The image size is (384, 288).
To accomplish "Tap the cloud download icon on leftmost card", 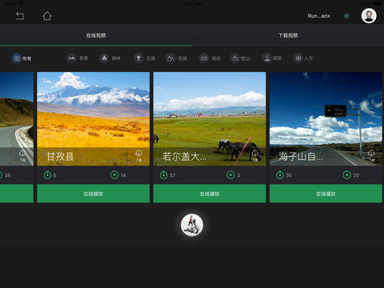I will click(22, 156).
